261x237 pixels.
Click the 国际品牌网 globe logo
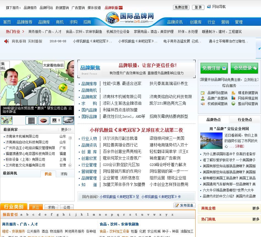click(x=112, y=18)
